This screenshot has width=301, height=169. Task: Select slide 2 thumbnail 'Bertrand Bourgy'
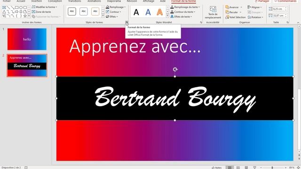(27, 66)
